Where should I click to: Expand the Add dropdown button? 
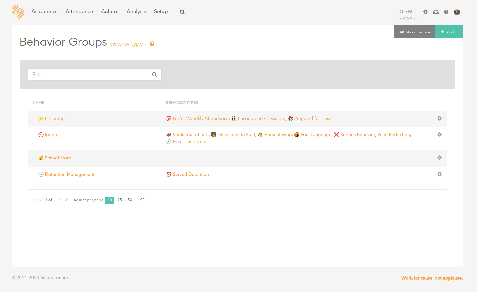(449, 32)
